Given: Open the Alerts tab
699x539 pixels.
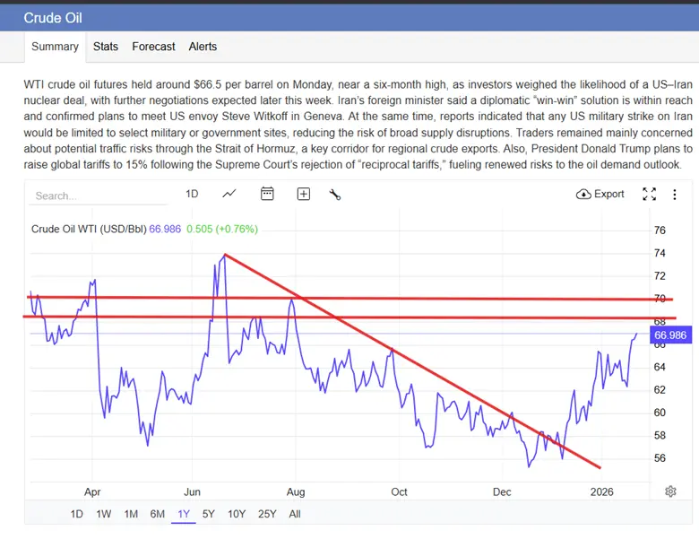Looking at the screenshot, I should 203,47.
